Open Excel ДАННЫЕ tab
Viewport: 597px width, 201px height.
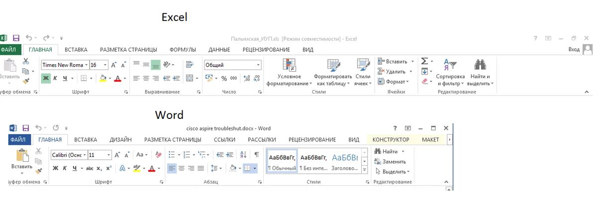(219, 50)
